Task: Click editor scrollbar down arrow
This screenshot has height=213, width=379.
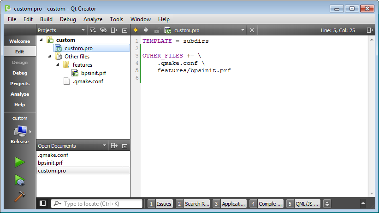Action: (372, 194)
